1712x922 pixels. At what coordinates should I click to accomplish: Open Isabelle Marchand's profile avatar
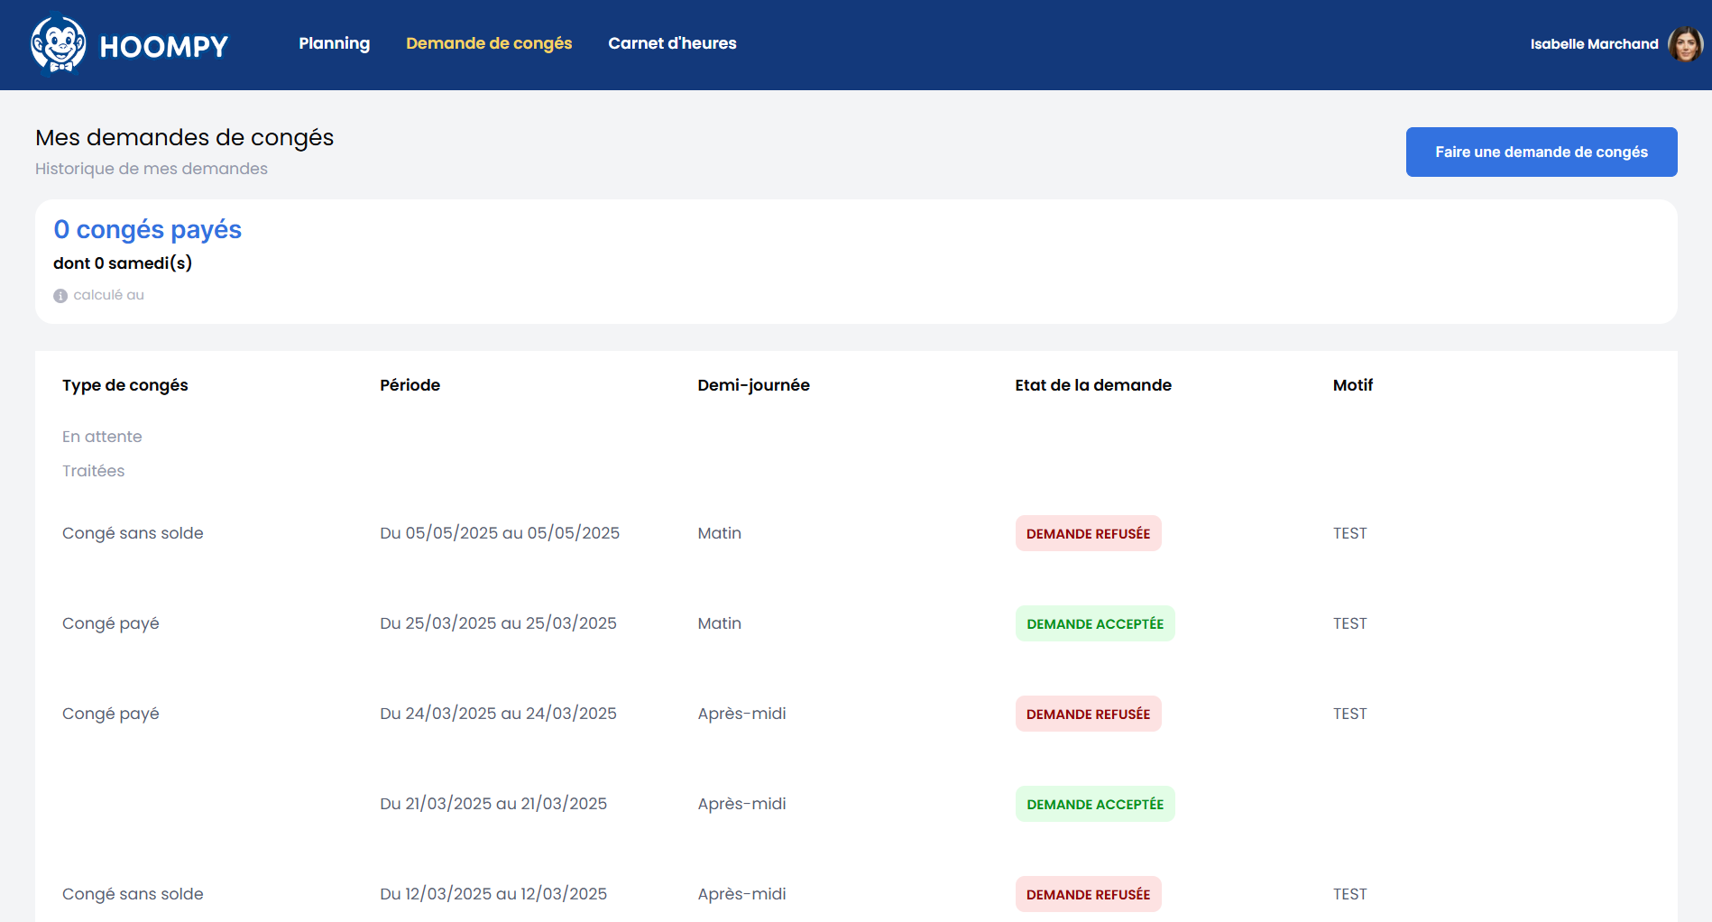[1685, 44]
